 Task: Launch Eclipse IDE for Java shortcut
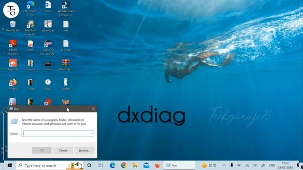(48, 47)
